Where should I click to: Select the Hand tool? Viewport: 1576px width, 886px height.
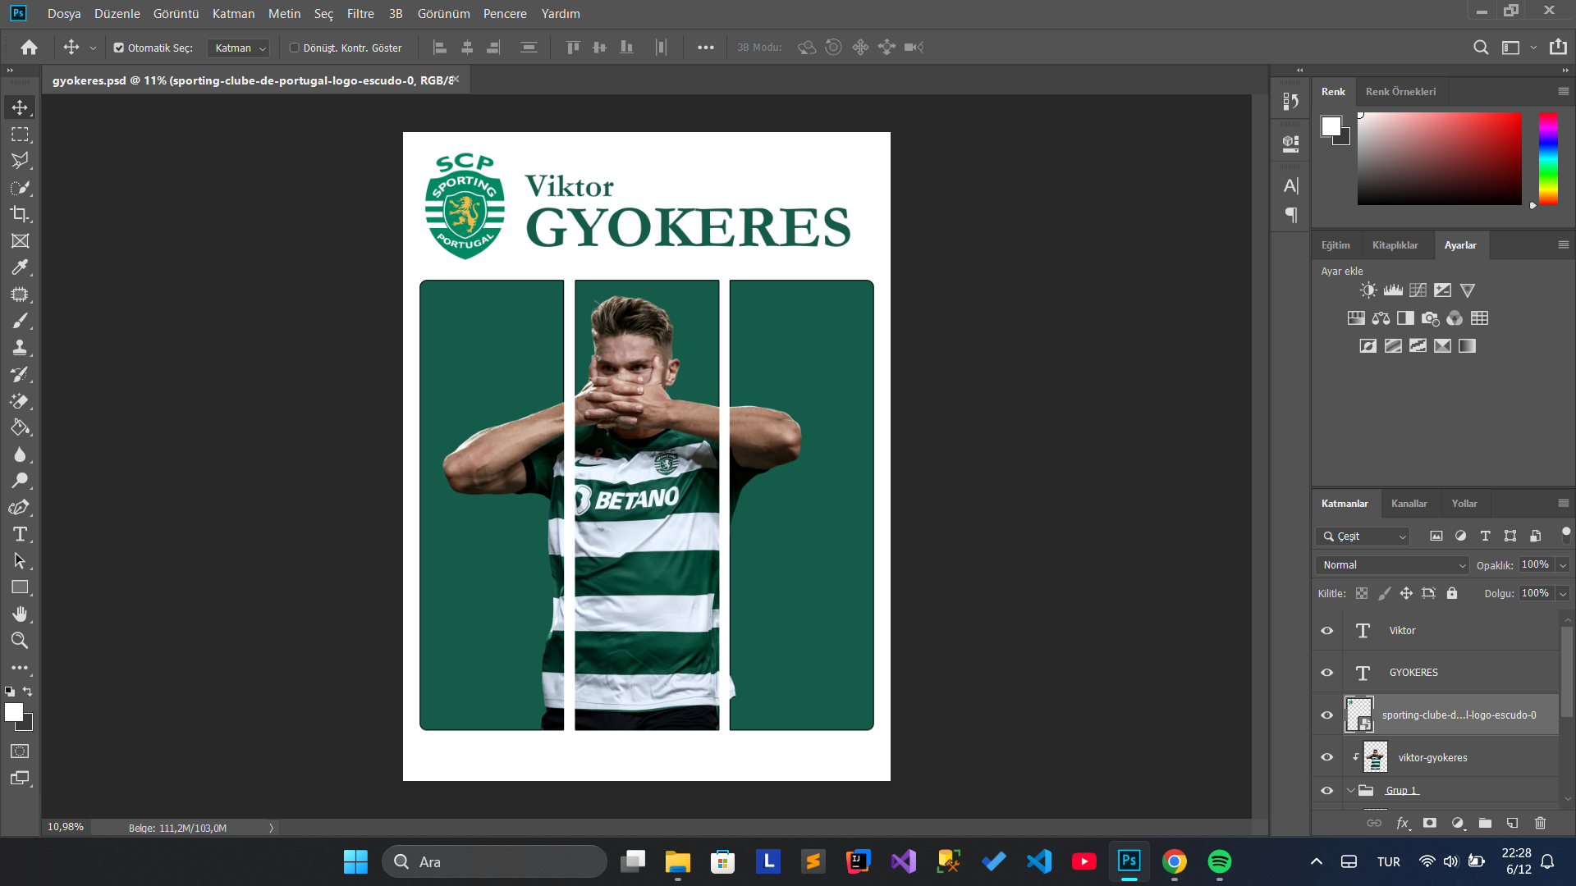click(x=20, y=614)
